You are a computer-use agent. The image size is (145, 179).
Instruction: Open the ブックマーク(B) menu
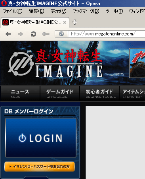coord(86,11)
